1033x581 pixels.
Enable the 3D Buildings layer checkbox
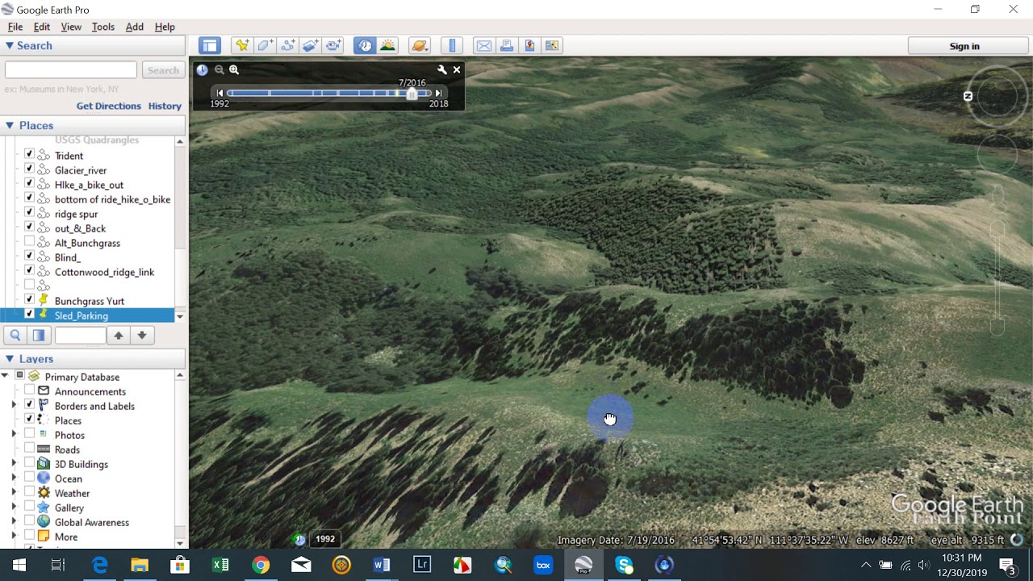(x=30, y=463)
